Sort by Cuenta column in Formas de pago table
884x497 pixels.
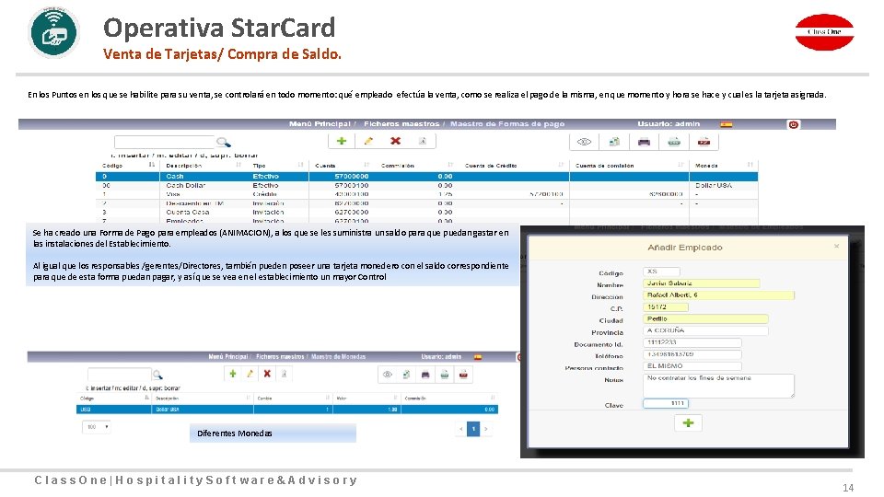343,165
